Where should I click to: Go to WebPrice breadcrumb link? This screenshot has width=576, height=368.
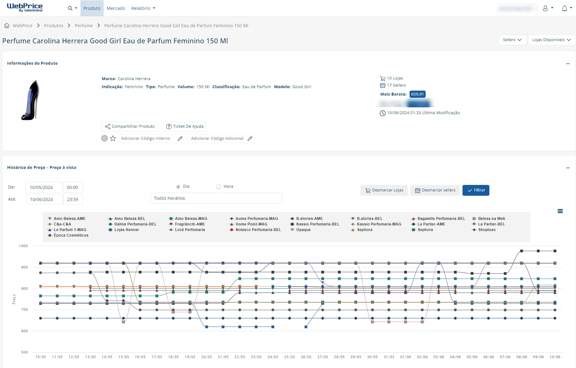[23, 26]
